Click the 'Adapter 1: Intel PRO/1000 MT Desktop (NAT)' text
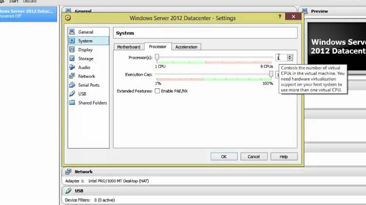366x205 pixels. pyautogui.click(x=107, y=181)
